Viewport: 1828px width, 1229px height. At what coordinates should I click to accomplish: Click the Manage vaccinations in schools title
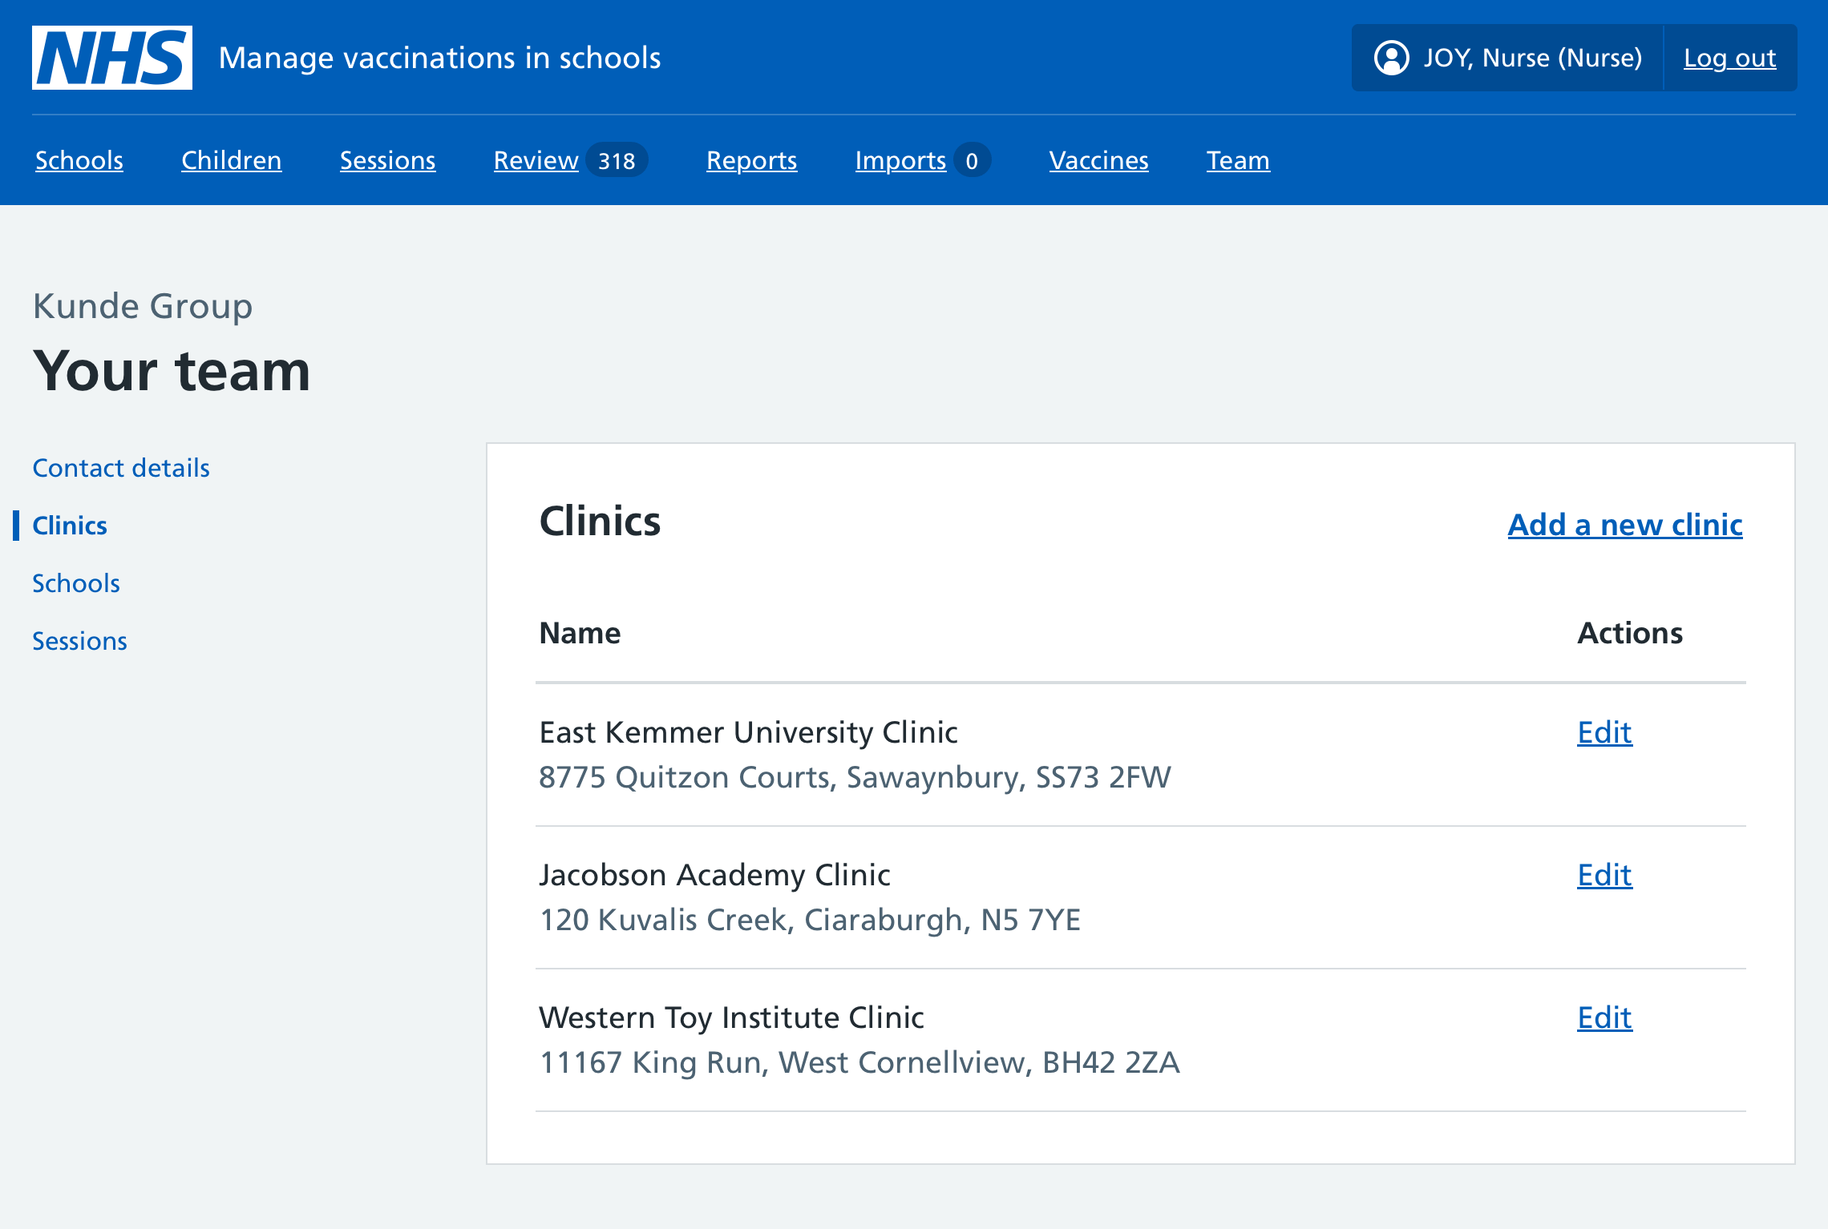[x=440, y=58]
